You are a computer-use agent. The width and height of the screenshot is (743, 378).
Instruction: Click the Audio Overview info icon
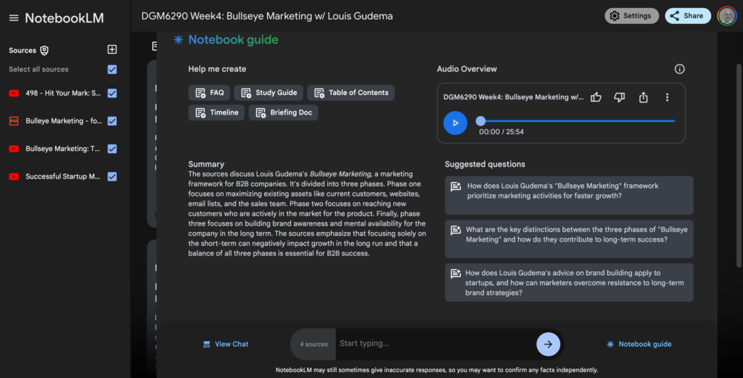679,69
